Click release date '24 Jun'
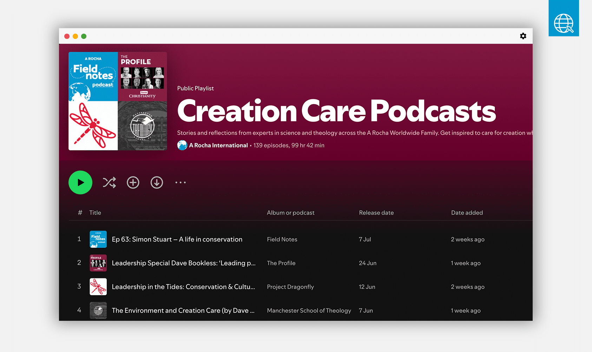This screenshot has width=592, height=352. pyautogui.click(x=368, y=263)
